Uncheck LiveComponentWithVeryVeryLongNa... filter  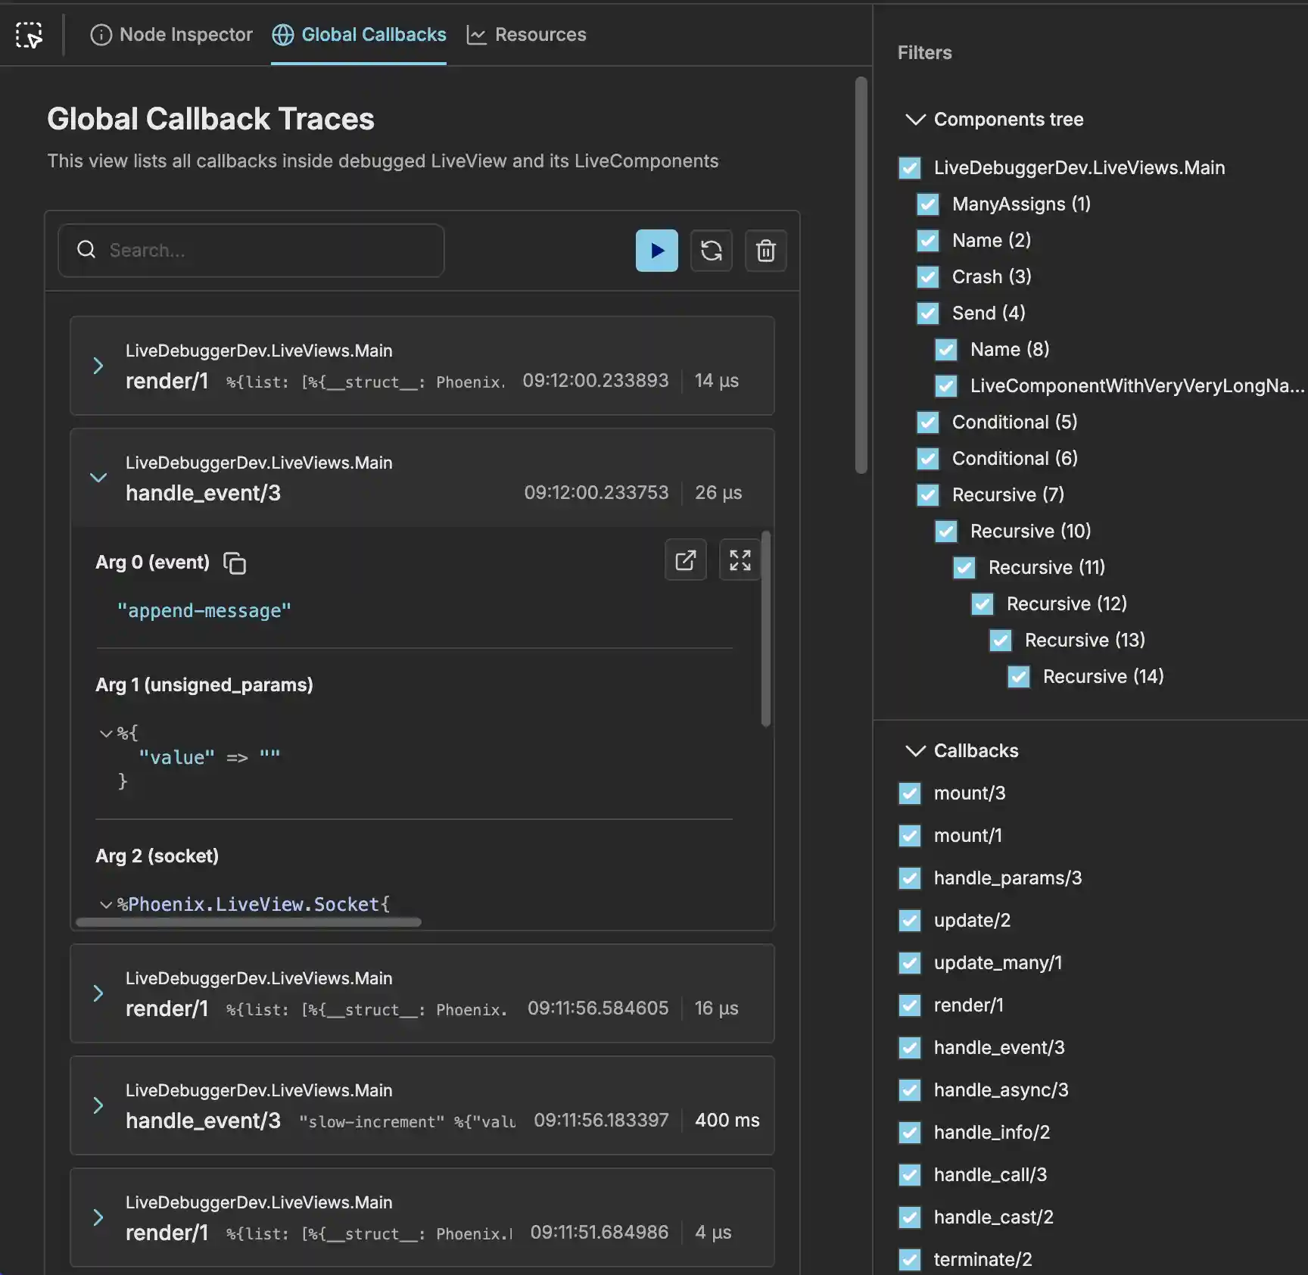pyautogui.click(x=946, y=386)
